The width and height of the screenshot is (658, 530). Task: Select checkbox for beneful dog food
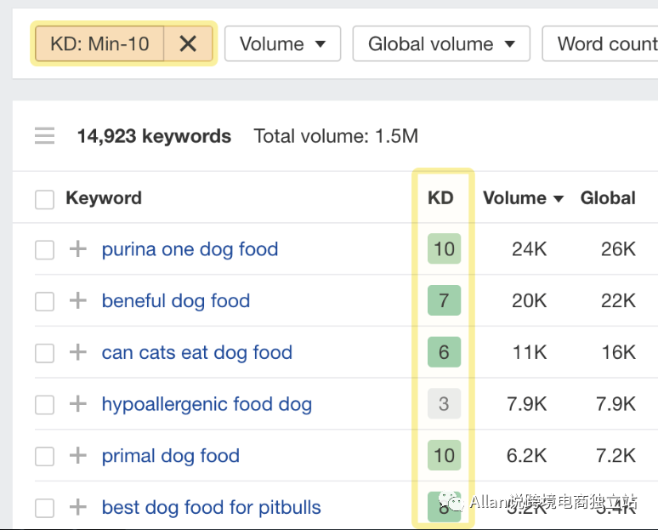point(44,301)
